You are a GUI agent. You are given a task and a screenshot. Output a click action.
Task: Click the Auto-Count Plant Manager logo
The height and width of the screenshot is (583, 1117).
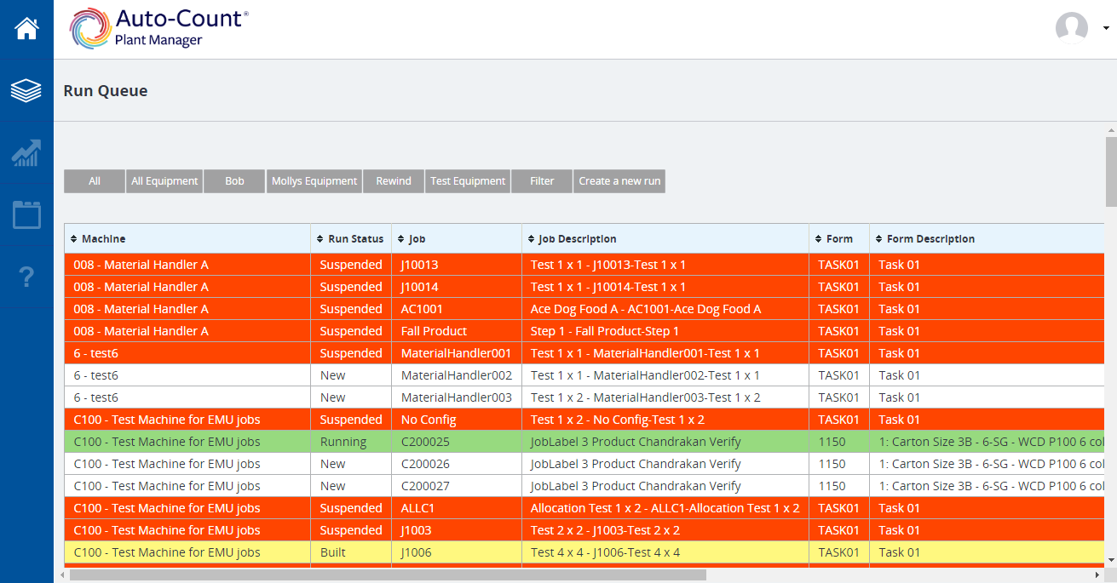tap(158, 28)
